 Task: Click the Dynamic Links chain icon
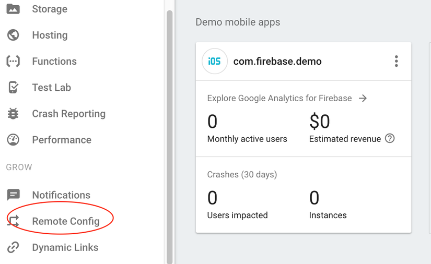(13, 247)
